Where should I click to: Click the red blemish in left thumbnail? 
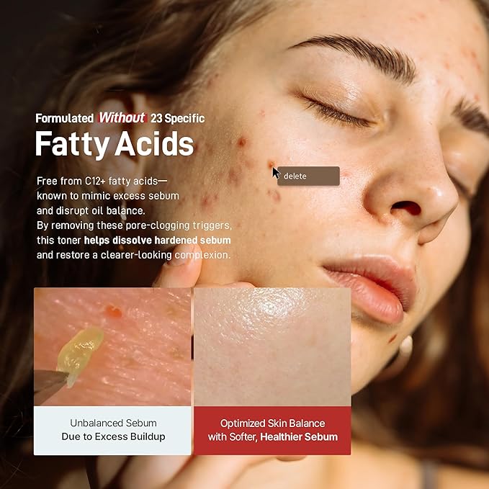113,312
